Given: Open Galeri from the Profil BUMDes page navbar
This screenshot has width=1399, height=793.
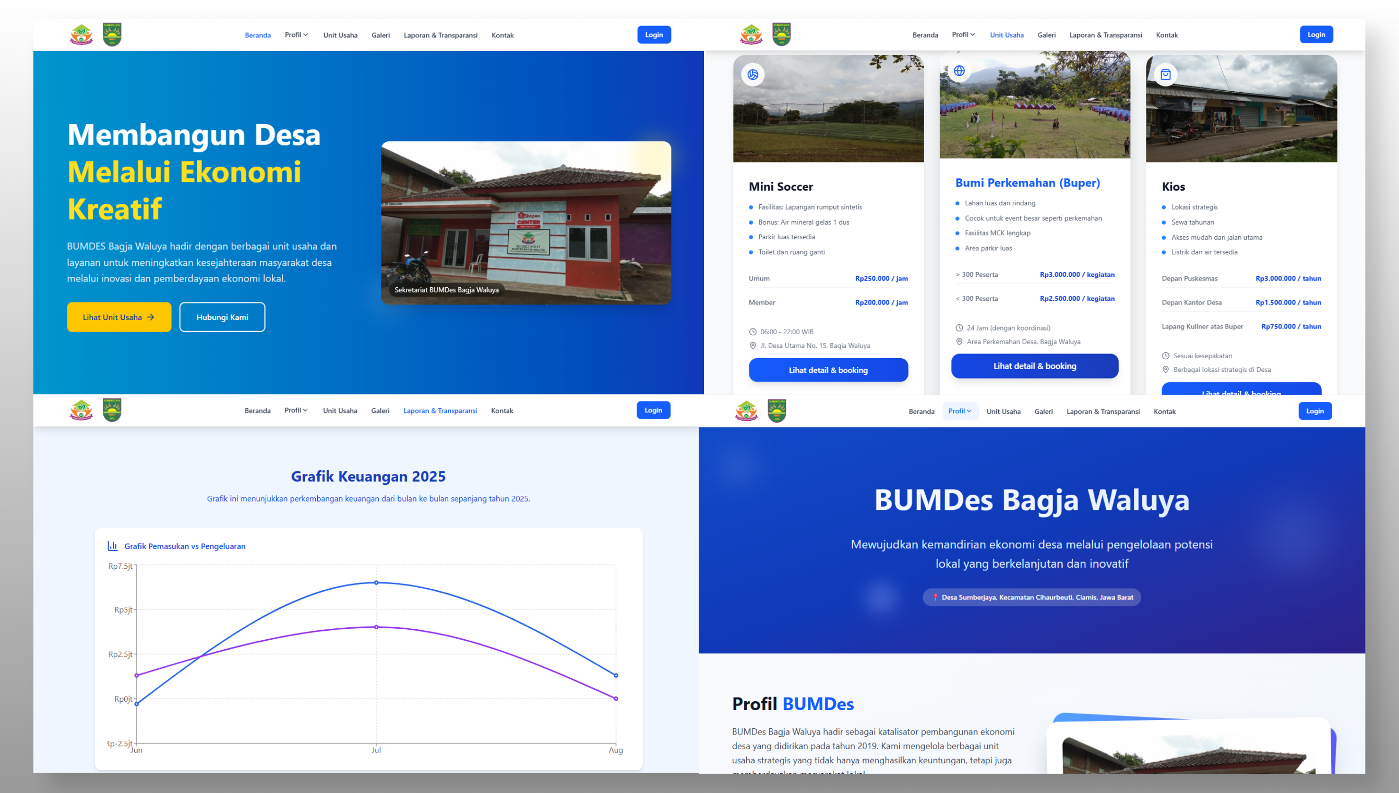Looking at the screenshot, I should point(1044,411).
